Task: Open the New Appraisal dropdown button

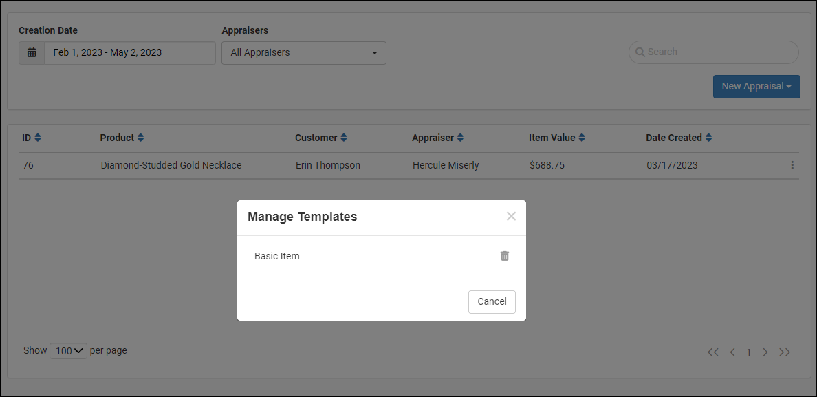Action: tap(756, 87)
